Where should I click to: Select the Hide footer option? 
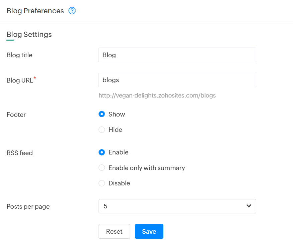point(102,129)
